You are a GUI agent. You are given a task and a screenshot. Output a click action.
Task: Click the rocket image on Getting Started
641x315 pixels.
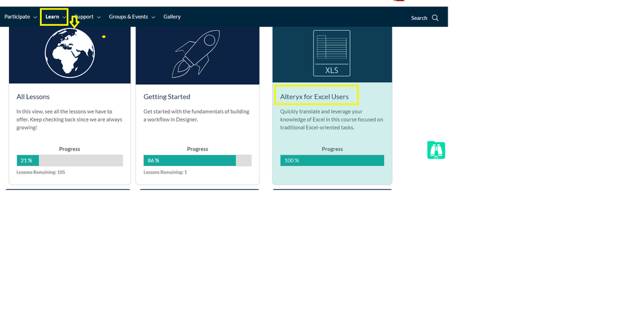click(x=196, y=53)
